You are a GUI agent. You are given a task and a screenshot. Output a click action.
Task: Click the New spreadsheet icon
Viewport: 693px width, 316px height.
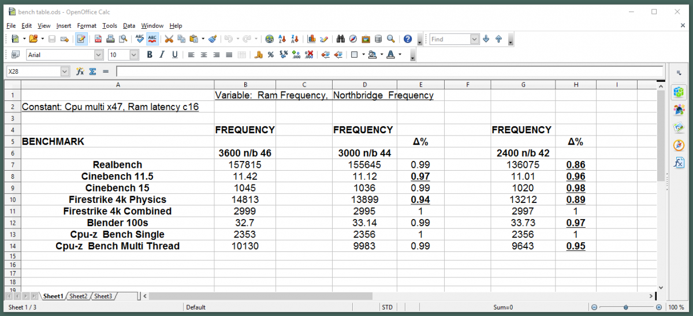coord(15,39)
